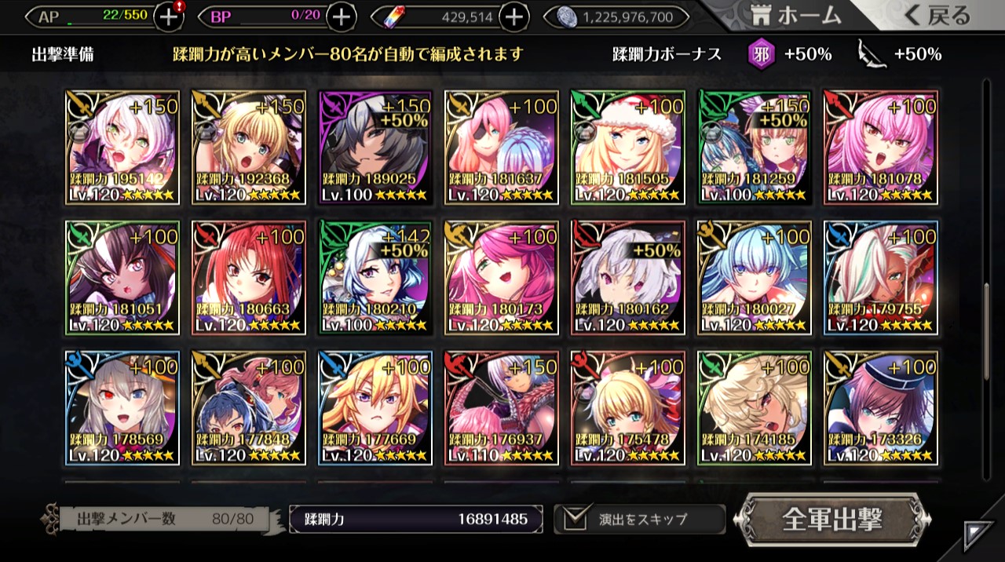Screen dimensions: 1005x562
Task: Go back with the 戻る button
Action: pos(934,15)
